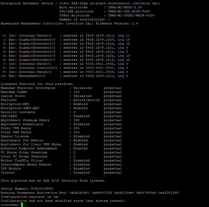The image size is (209, 207).
Task: Click 'Total UC Proxy Sessions' label
Action: (24, 156)
